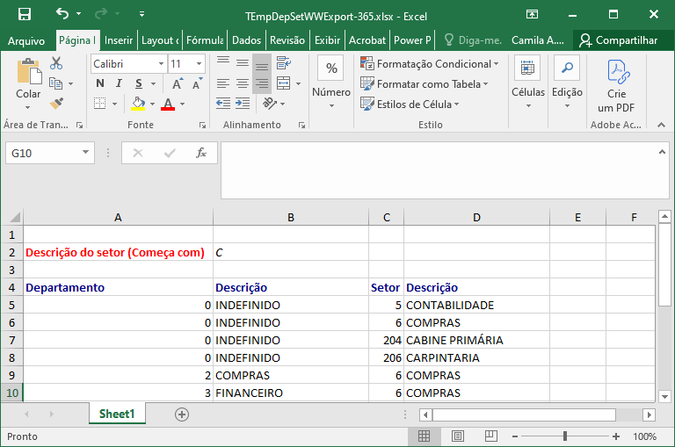Open the font size 11 dropdown

(x=199, y=64)
